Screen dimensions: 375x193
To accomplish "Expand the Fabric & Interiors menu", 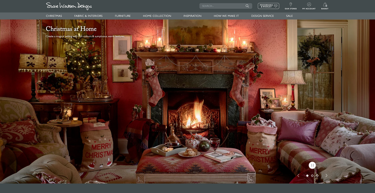I will point(88,16).
